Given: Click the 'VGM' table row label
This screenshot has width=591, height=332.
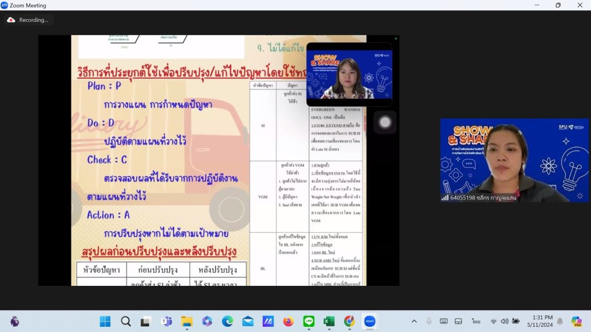Looking at the screenshot, I should point(263,197).
